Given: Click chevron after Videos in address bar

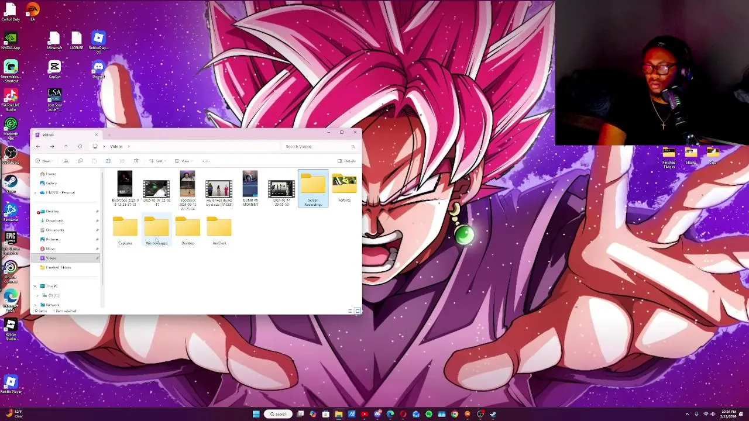Looking at the screenshot, I should (x=129, y=147).
